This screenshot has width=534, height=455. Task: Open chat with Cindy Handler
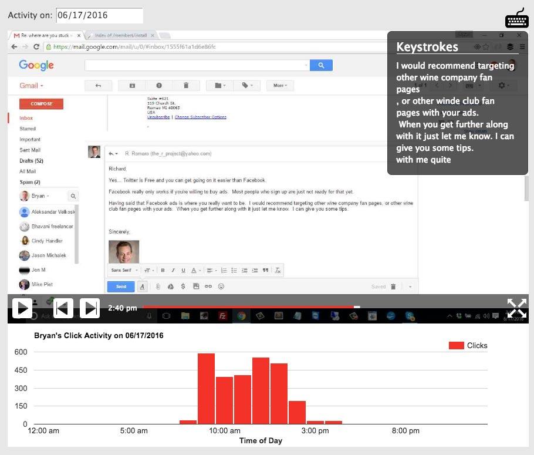pyautogui.click(x=41, y=241)
